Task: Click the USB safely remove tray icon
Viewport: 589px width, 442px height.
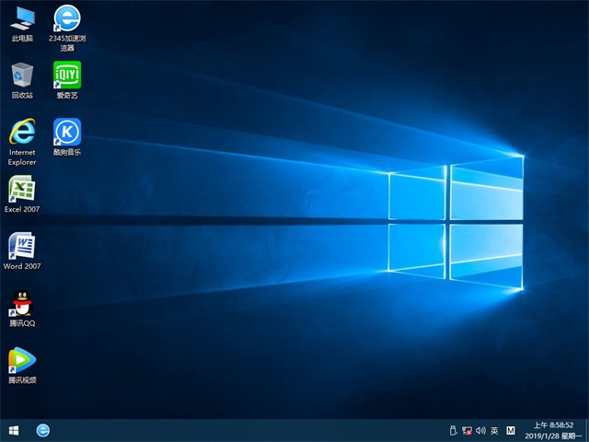Action: [x=452, y=430]
